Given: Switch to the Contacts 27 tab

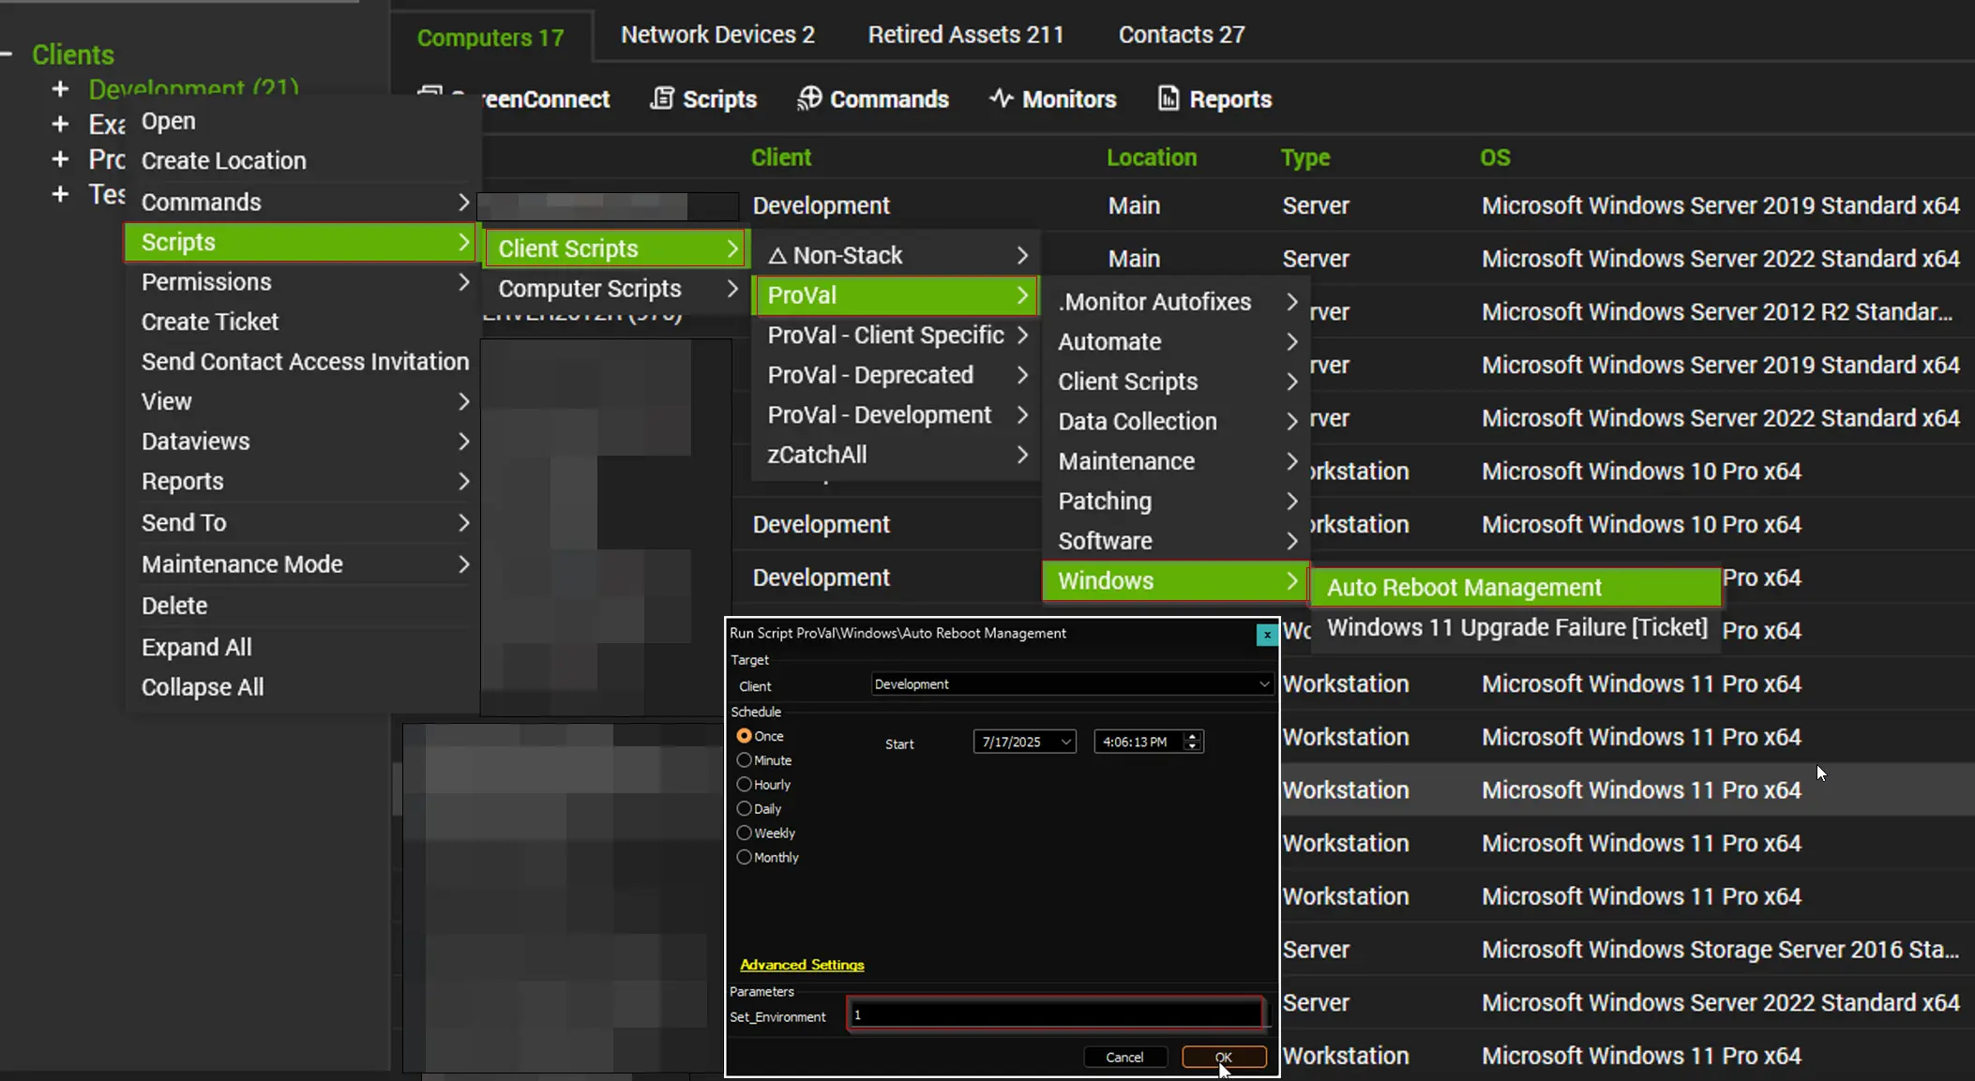Looking at the screenshot, I should click(1182, 35).
